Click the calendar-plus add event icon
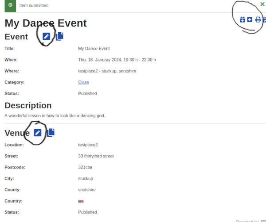 (x=243, y=19)
